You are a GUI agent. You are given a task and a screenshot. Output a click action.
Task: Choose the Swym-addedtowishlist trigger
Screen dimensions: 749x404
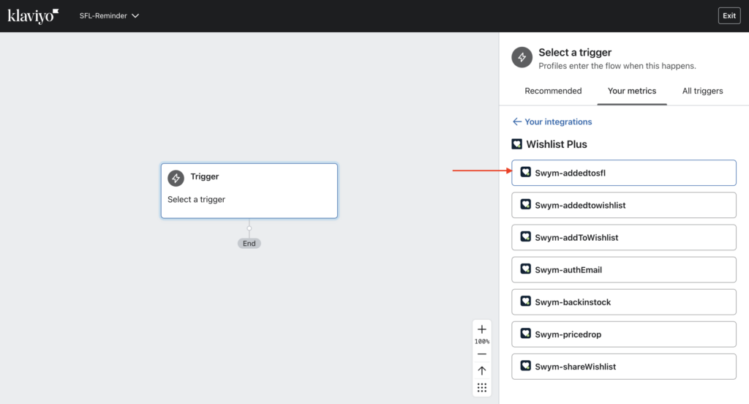[623, 205]
